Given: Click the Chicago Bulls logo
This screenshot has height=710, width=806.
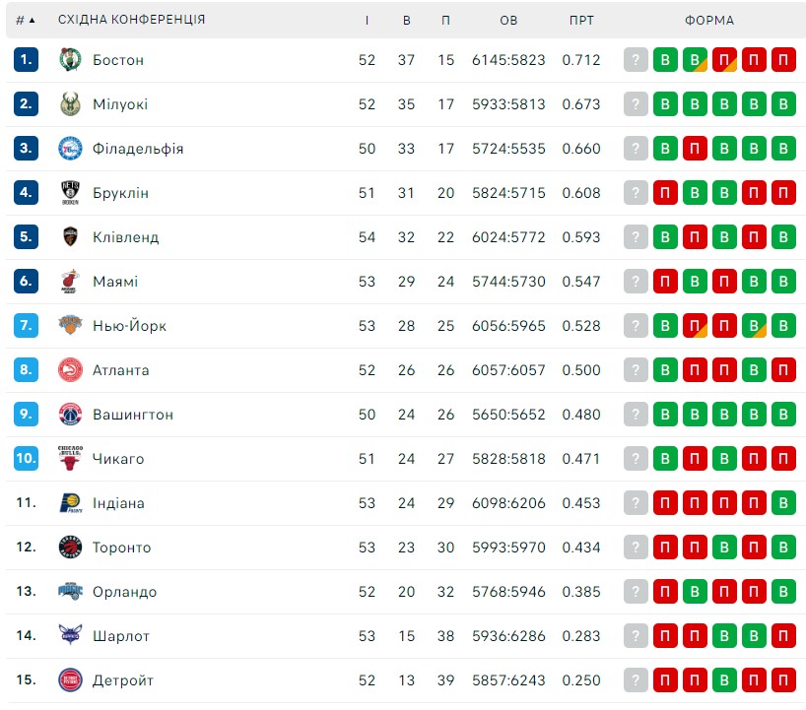Looking at the screenshot, I should click(70, 458).
